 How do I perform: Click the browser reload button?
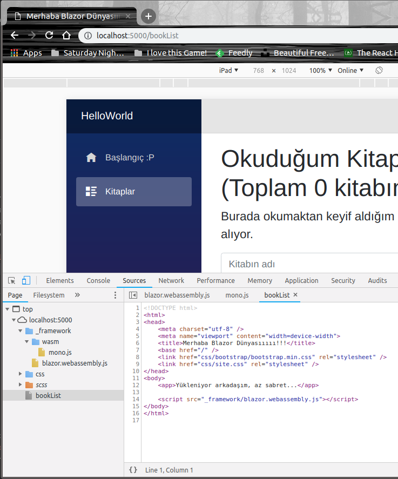click(49, 36)
